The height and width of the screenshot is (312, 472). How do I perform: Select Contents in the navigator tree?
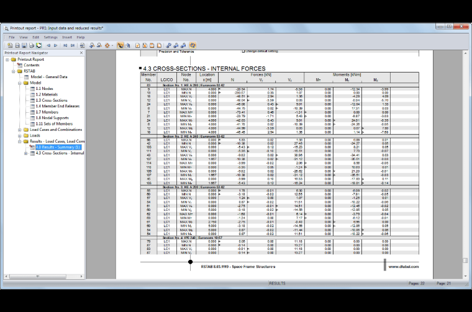[x=32, y=65]
